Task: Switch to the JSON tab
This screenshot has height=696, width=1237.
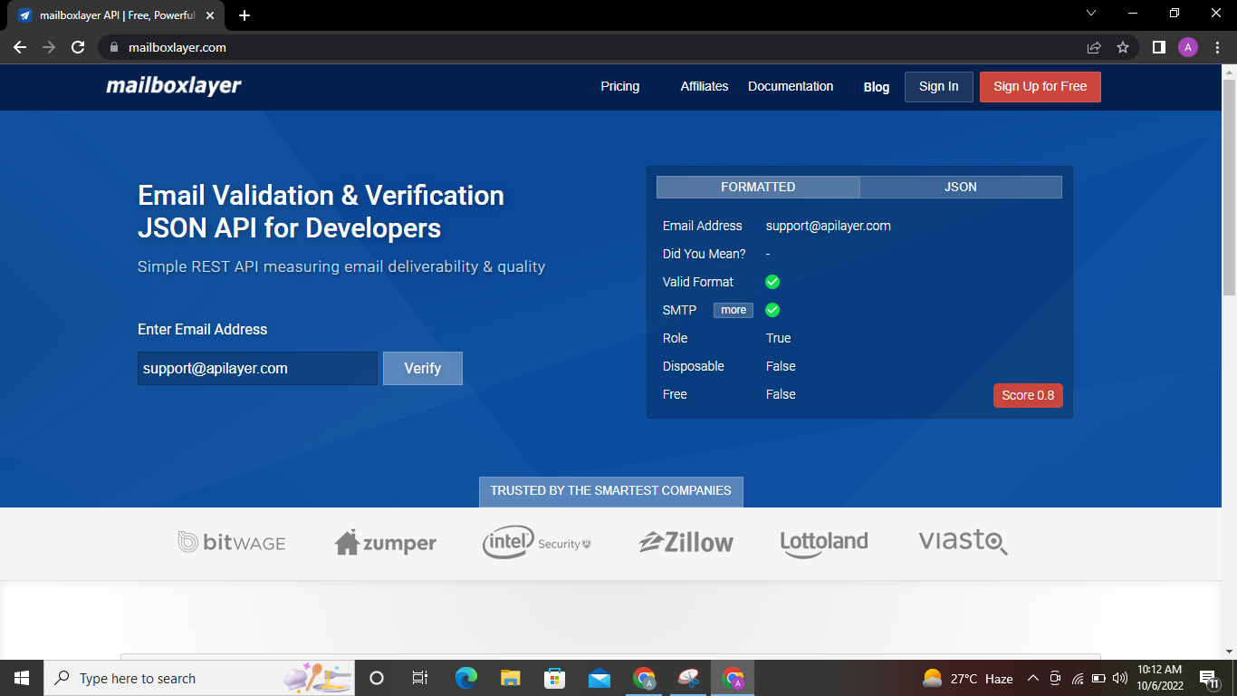Action: point(961,187)
